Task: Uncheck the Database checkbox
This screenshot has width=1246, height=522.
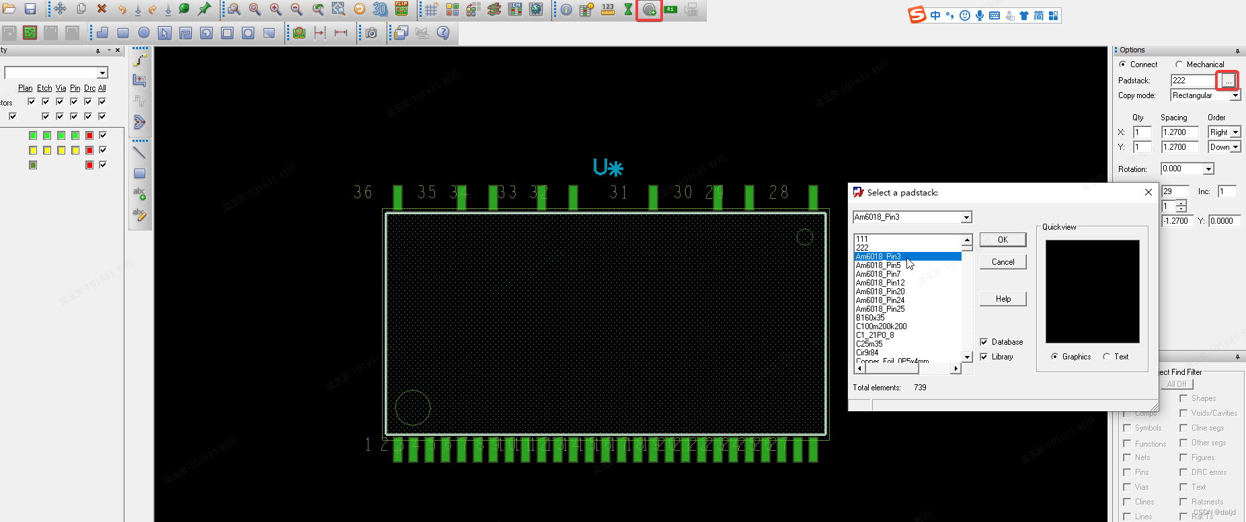Action: [x=984, y=342]
